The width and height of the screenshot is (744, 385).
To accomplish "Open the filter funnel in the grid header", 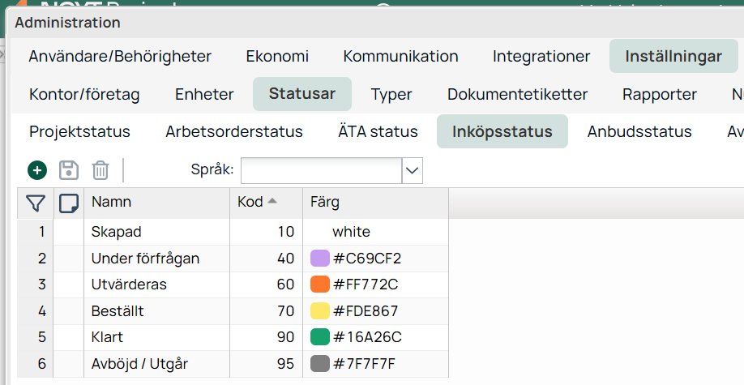I will pyautogui.click(x=36, y=203).
